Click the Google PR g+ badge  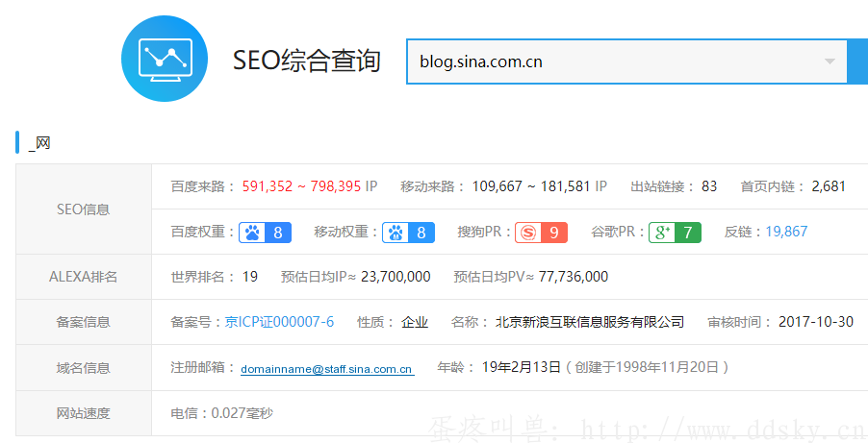click(x=675, y=232)
